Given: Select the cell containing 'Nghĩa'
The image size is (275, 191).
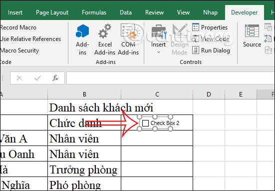Looking at the screenshot, I should [24, 184].
